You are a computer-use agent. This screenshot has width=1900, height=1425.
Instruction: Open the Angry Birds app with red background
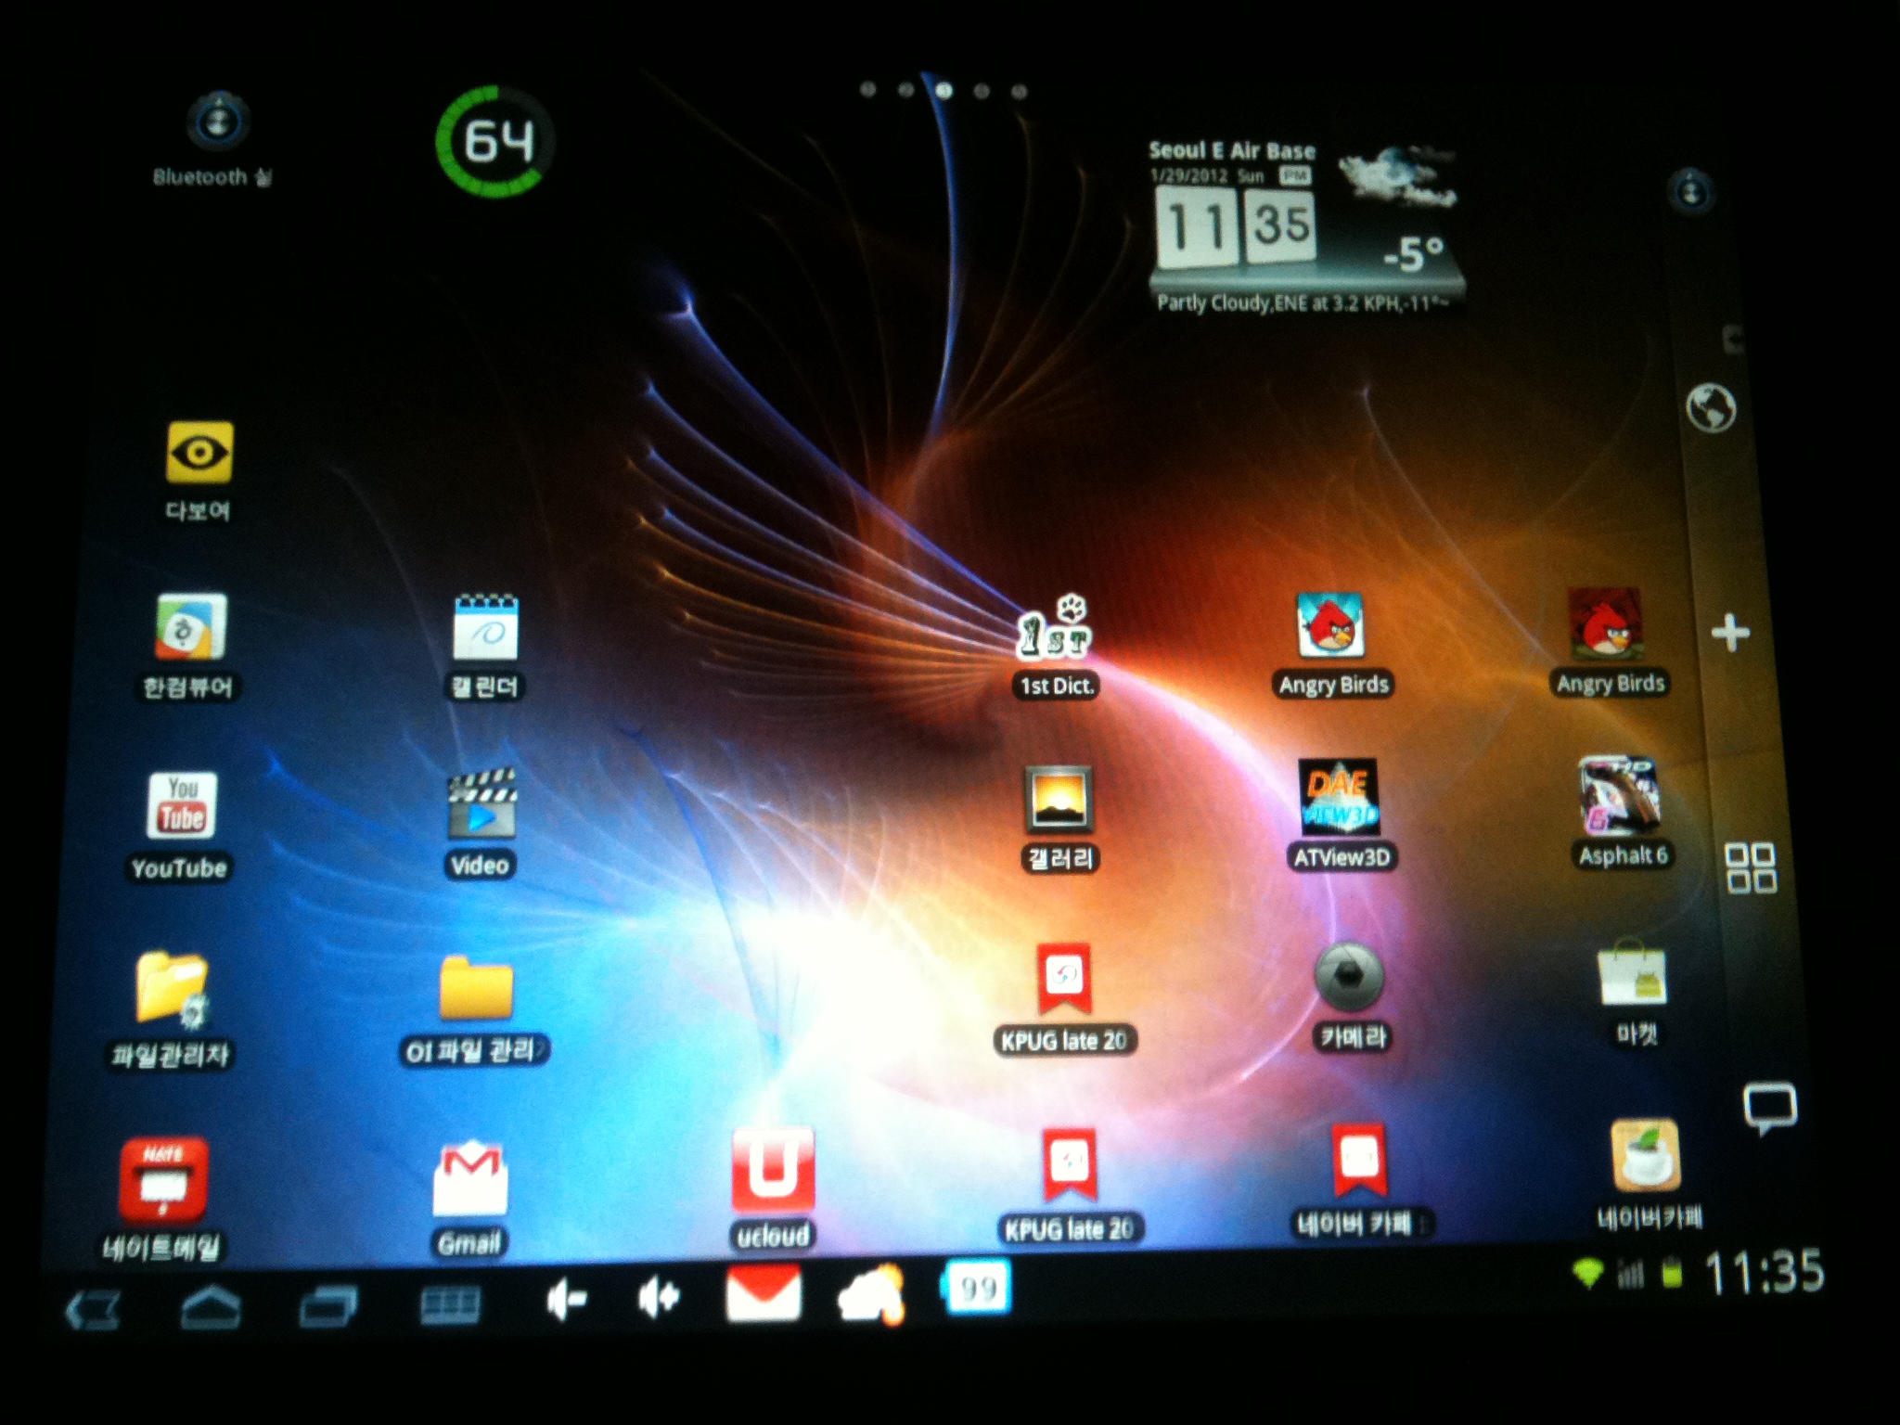[x=1605, y=623]
